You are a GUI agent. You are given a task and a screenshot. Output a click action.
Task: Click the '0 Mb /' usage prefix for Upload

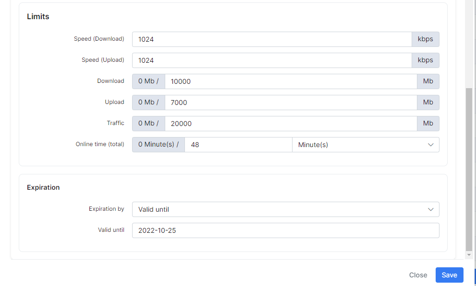click(x=148, y=103)
